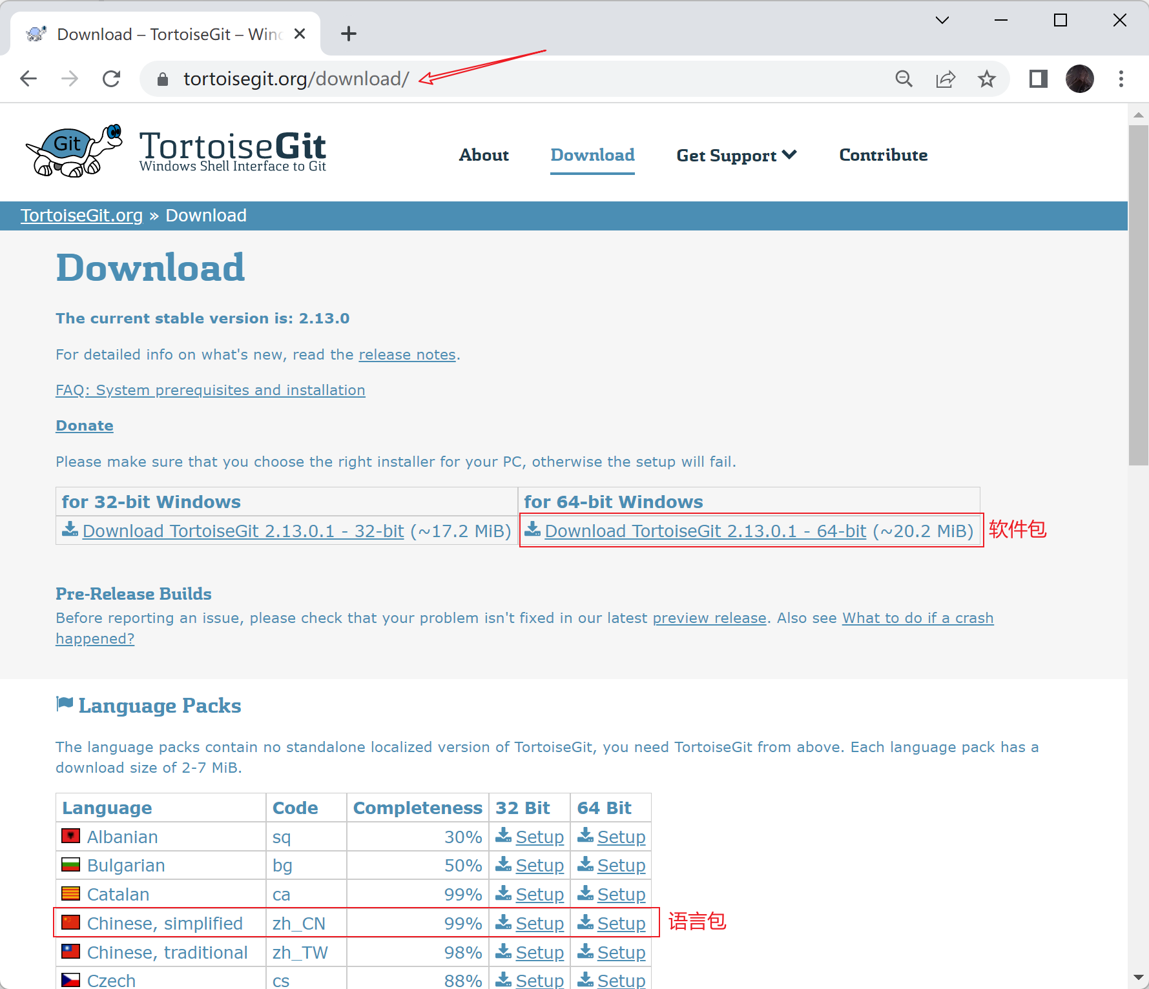Download Chinese simplified 64 Bit Setup
This screenshot has height=989, width=1149.
tap(620, 923)
